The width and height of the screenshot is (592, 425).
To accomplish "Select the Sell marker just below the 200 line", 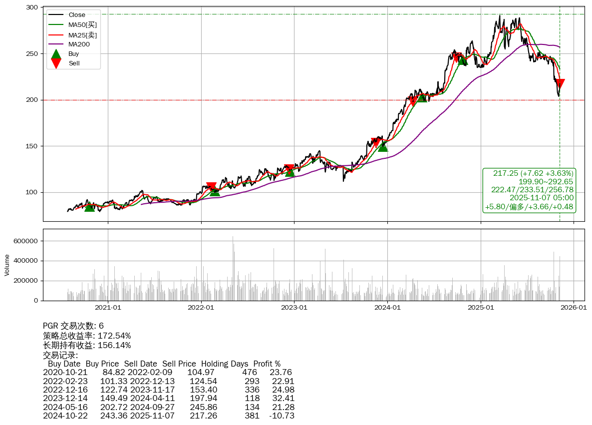I will (413, 101).
